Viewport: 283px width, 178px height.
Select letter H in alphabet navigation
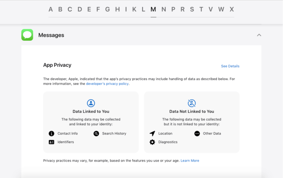[117, 10]
